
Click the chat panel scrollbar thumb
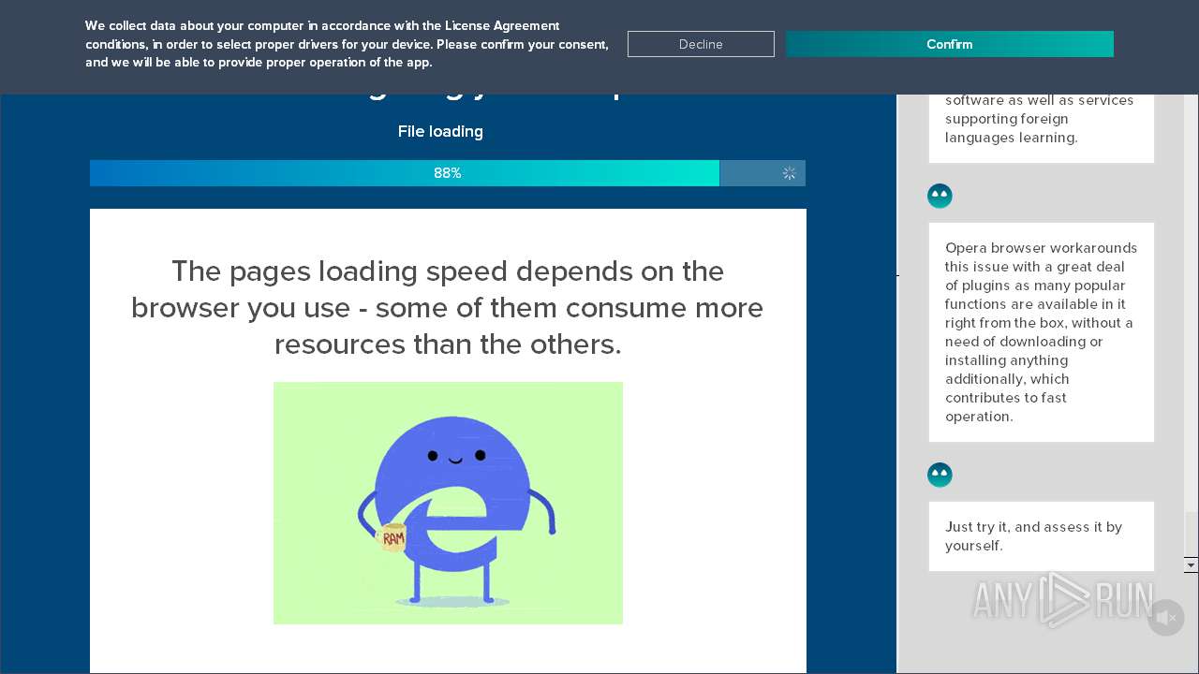(1191, 534)
